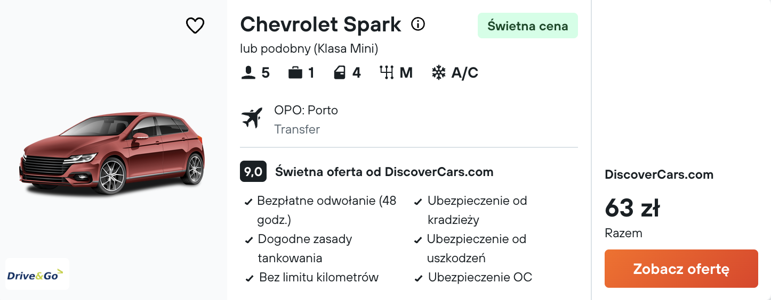
Task: Click the Drive&Go supplier logo
Action: click(x=37, y=274)
